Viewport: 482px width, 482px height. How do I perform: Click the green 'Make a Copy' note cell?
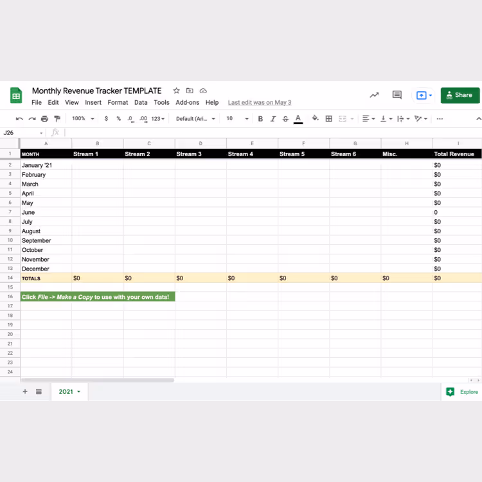98,297
